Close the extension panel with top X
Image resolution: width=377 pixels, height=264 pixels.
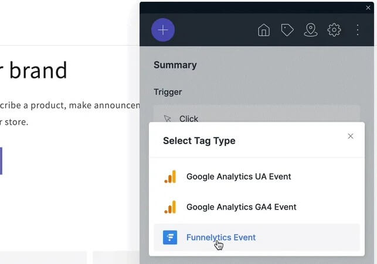(x=368, y=8)
